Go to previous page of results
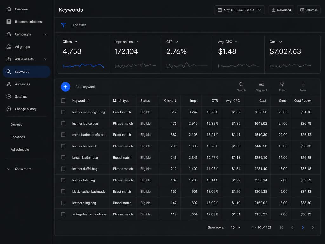This screenshot has height=244, width=325. click(x=292, y=227)
